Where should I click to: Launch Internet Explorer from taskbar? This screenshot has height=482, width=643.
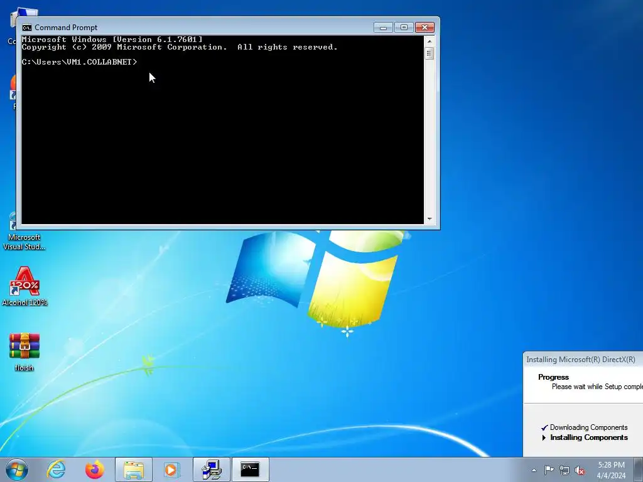(56, 469)
